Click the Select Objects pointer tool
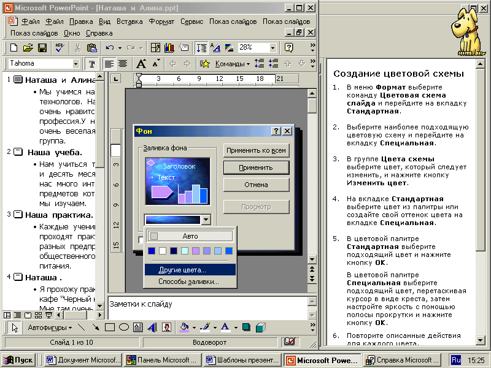 (x=15, y=328)
